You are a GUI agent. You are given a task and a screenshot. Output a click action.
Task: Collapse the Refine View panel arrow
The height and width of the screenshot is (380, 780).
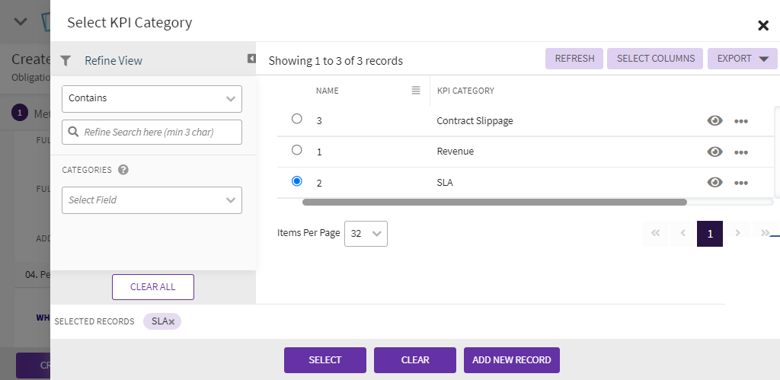click(251, 59)
